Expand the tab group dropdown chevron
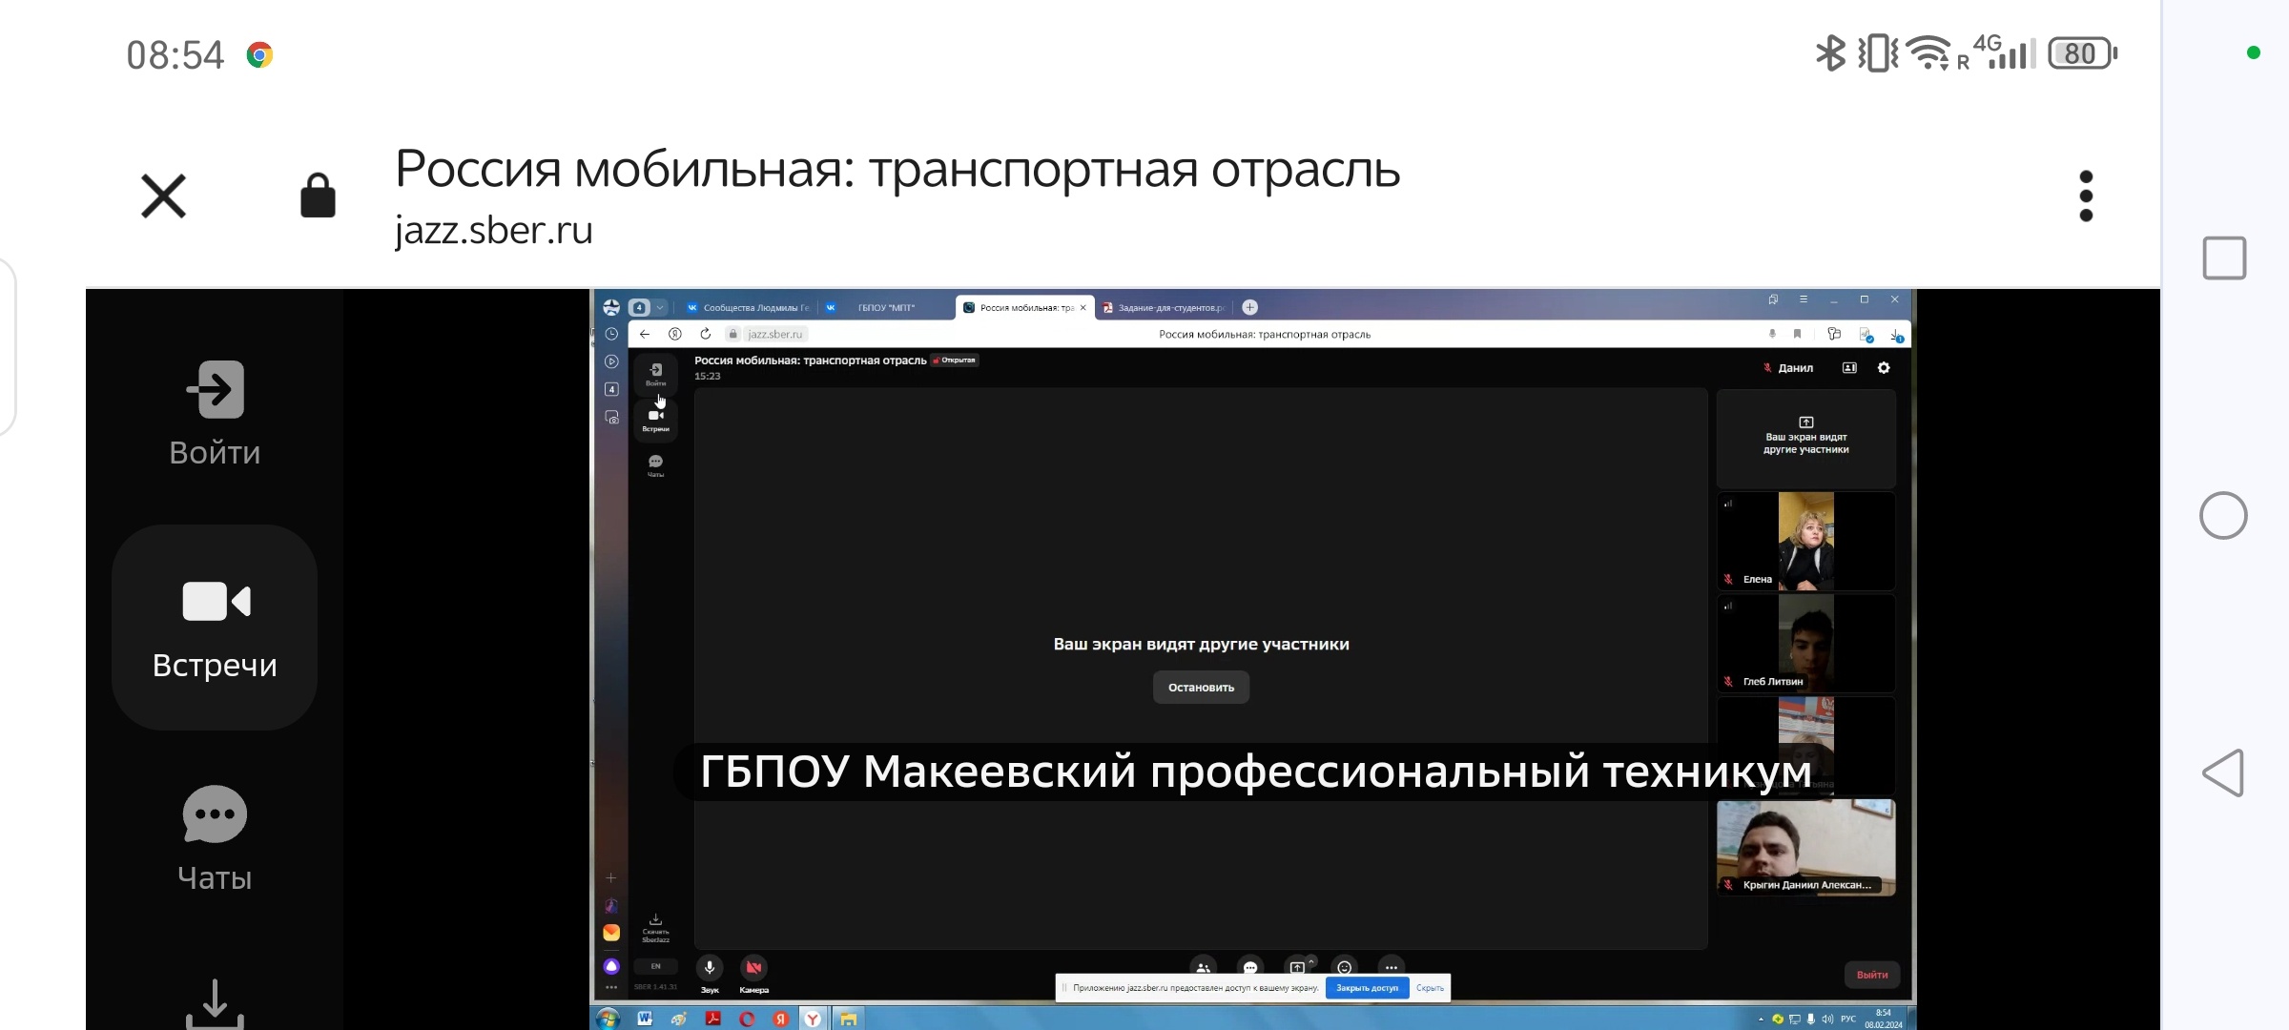Image resolution: width=2289 pixels, height=1030 pixels. point(660,307)
